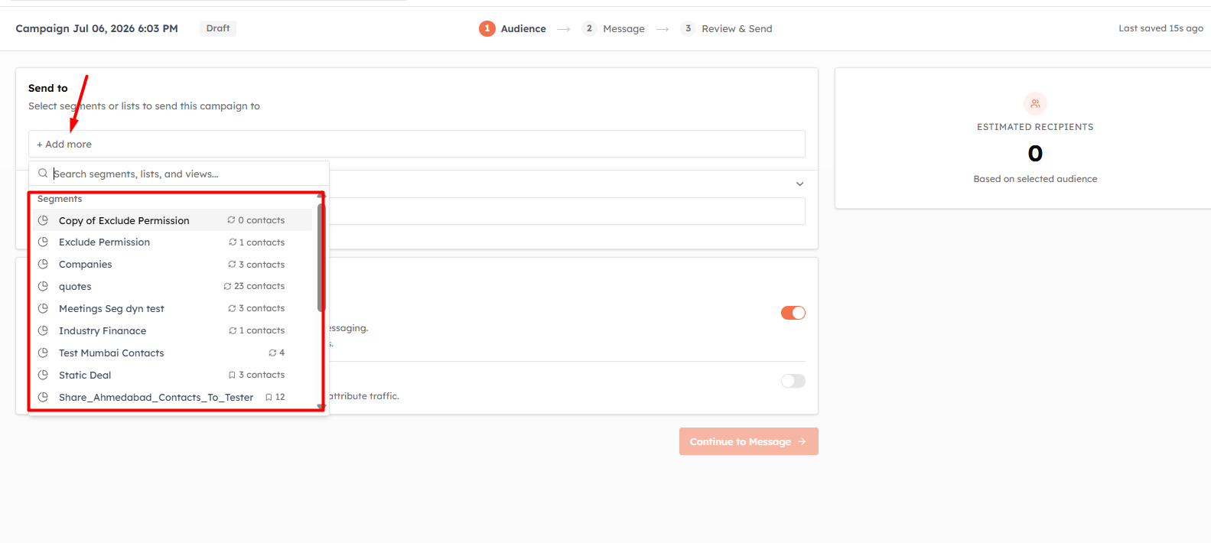Image resolution: width=1211 pixels, height=543 pixels.
Task: Click the scroll-down arrow of segment list
Action: pyautogui.click(x=321, y=407)
